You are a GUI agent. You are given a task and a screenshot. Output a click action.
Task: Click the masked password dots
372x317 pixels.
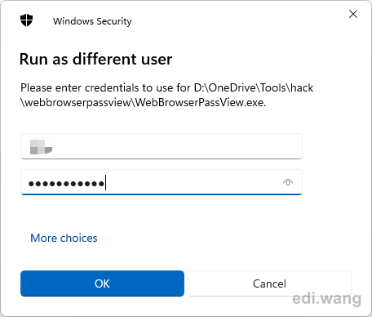coord(66,184)
